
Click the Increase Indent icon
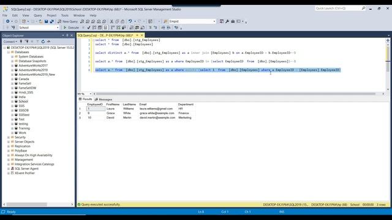point(168,28)
